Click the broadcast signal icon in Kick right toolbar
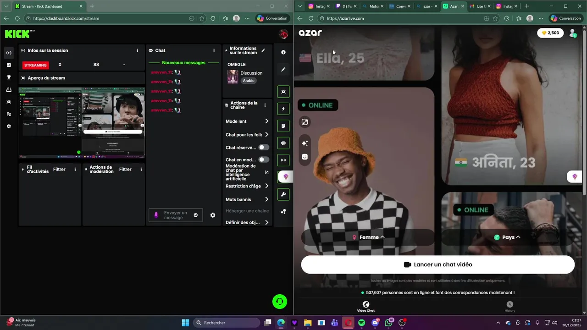 (283, 160)
